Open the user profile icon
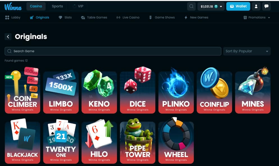279x166 pixels. pyautogui.click(x=256, y=6)
